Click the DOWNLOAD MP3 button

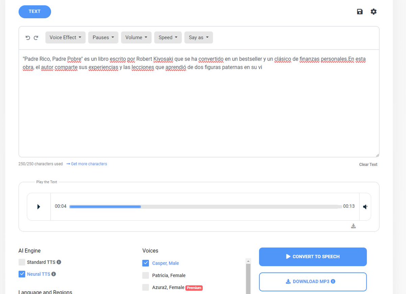(x=313, y=281)
